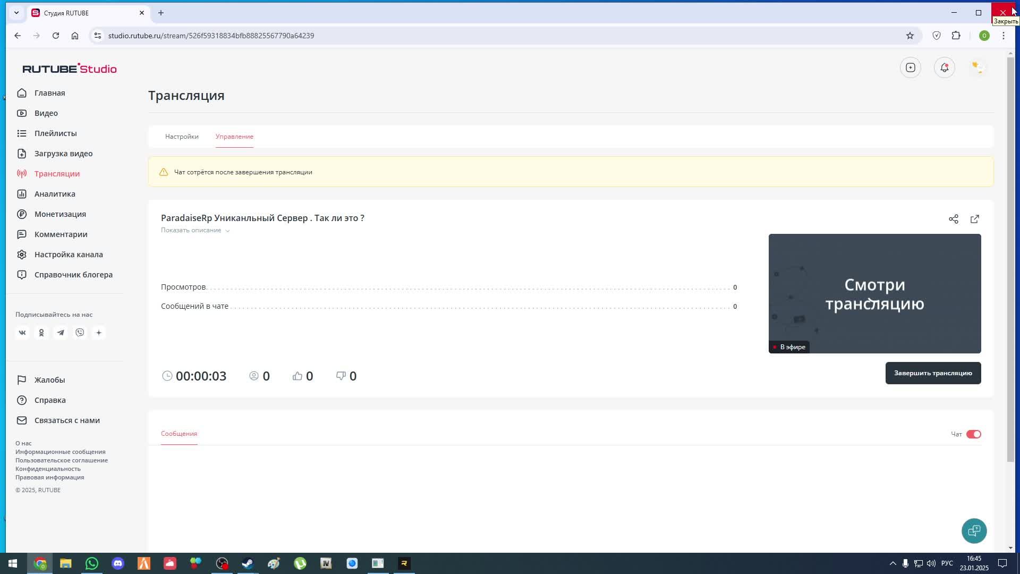Open the VK social link

point(22,333)
